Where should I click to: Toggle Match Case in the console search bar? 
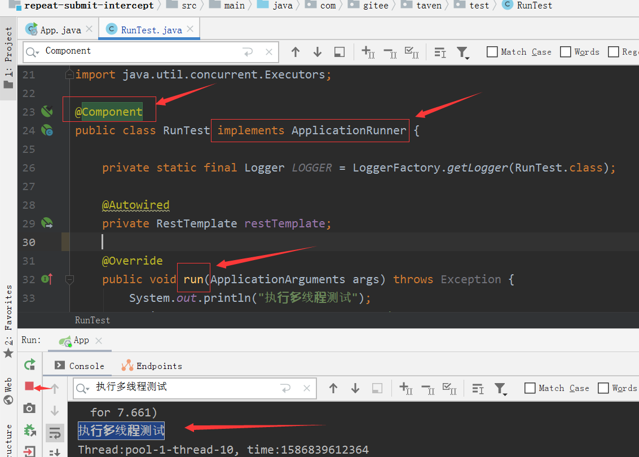click(530, 388)
